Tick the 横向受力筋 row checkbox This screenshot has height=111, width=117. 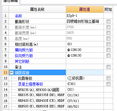coord(108,50)
